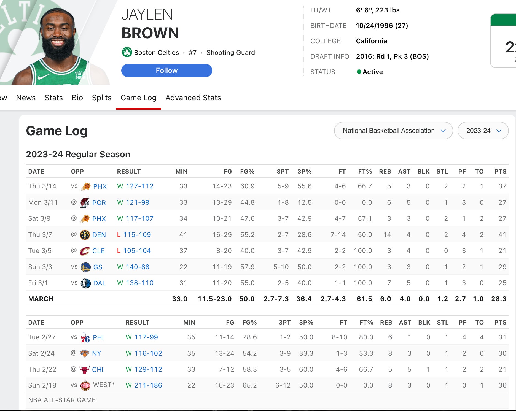Open the DEN team link
Screen dimensions: 516x411
tap(99, 235)
